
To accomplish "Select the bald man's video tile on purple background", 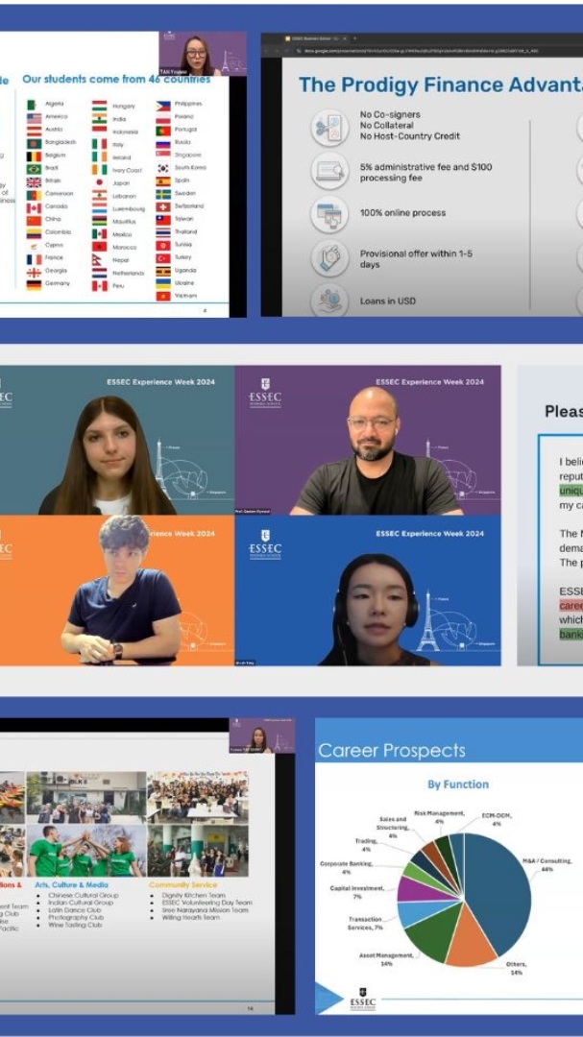I will tap(367, 441).
